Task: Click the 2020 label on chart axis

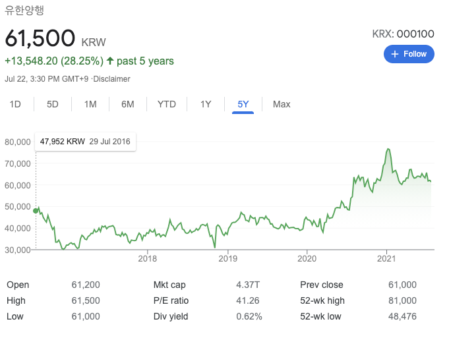Action: [307, 259]
